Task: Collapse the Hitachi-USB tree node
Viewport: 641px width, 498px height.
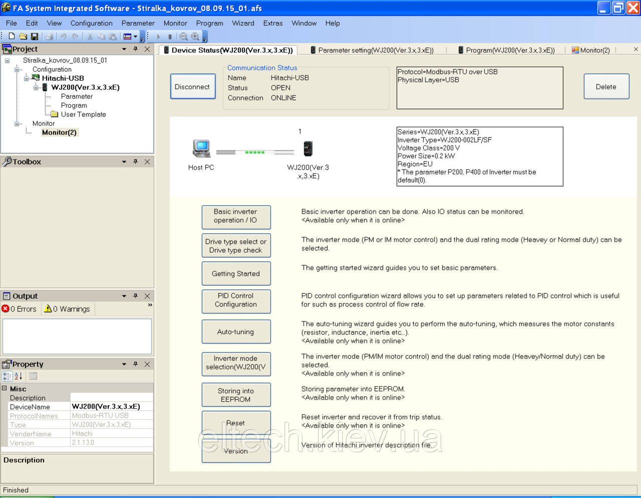Action: [x=26, y=78]
